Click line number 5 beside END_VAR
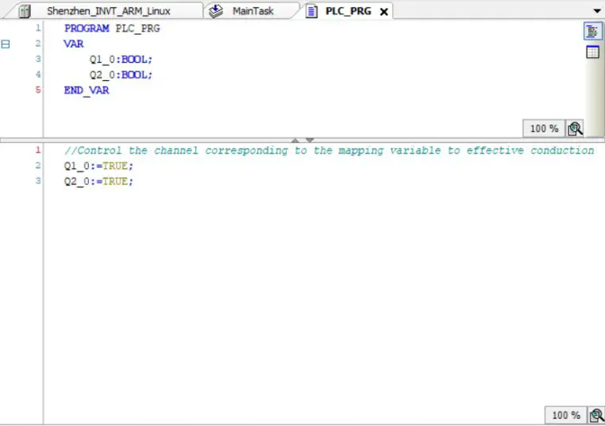 [x=37, y=90]
